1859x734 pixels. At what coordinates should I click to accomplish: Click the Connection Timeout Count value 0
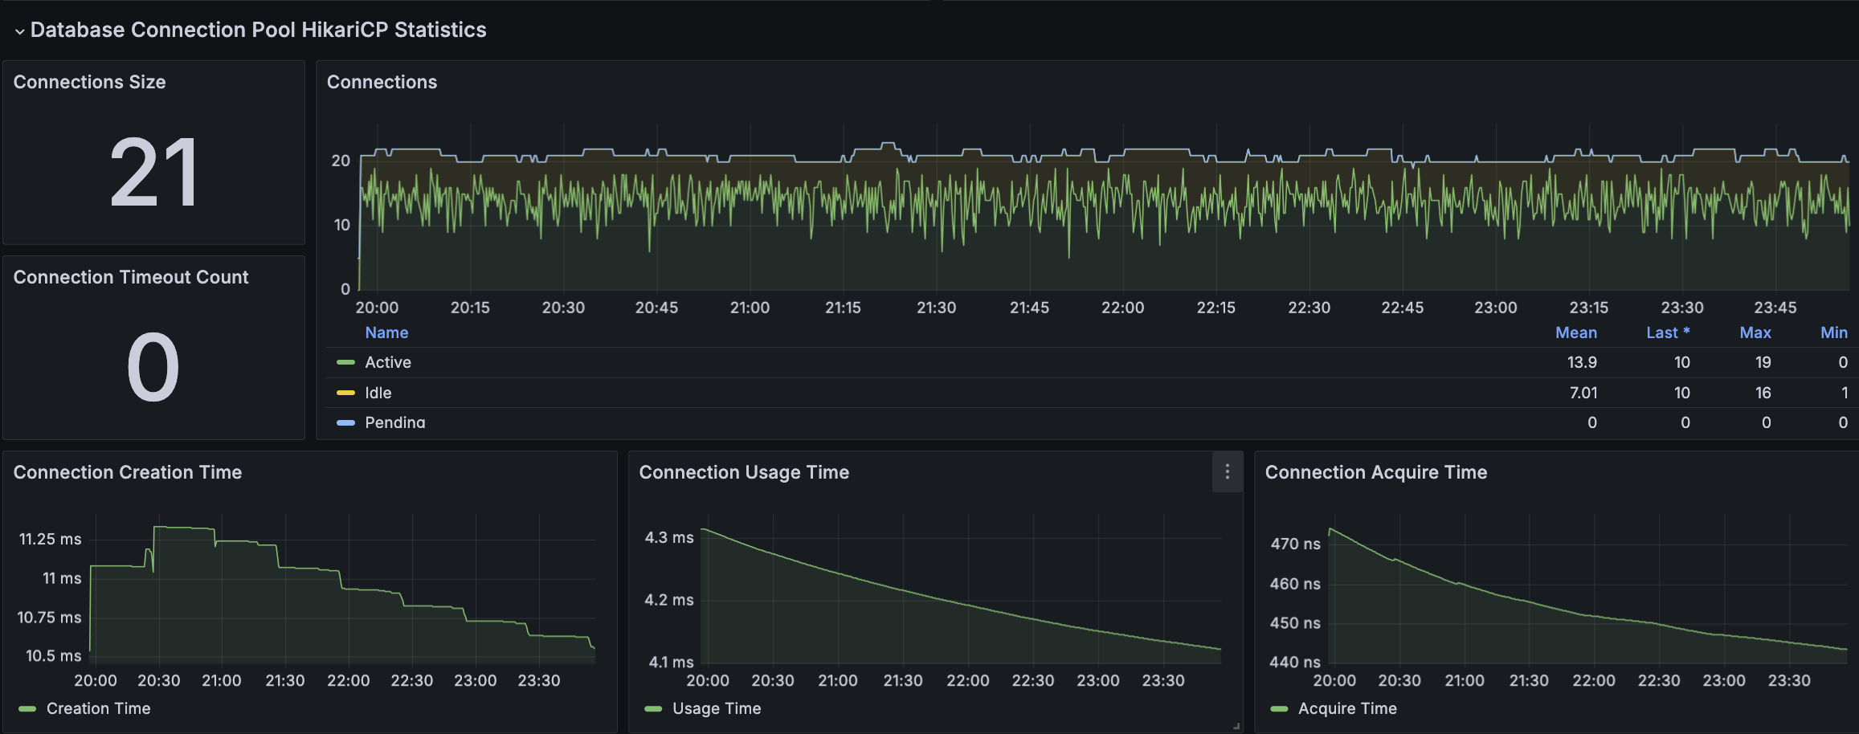[x=153, y=368]
